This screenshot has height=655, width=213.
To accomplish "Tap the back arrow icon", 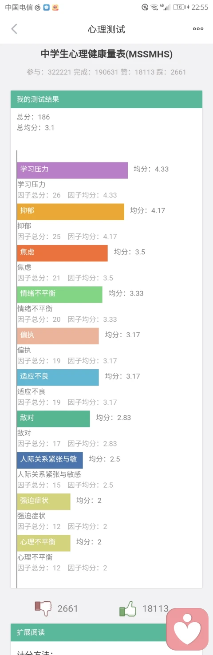I will pos(14,29).
